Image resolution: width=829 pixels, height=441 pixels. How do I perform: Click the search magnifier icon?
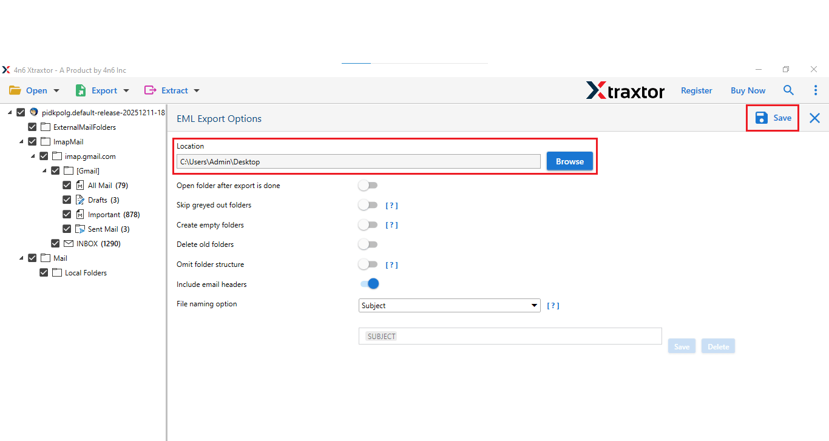point(788,90)
